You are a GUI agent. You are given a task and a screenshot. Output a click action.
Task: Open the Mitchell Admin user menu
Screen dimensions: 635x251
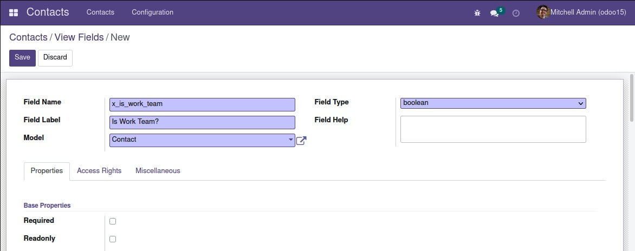(x=581, y=12)
